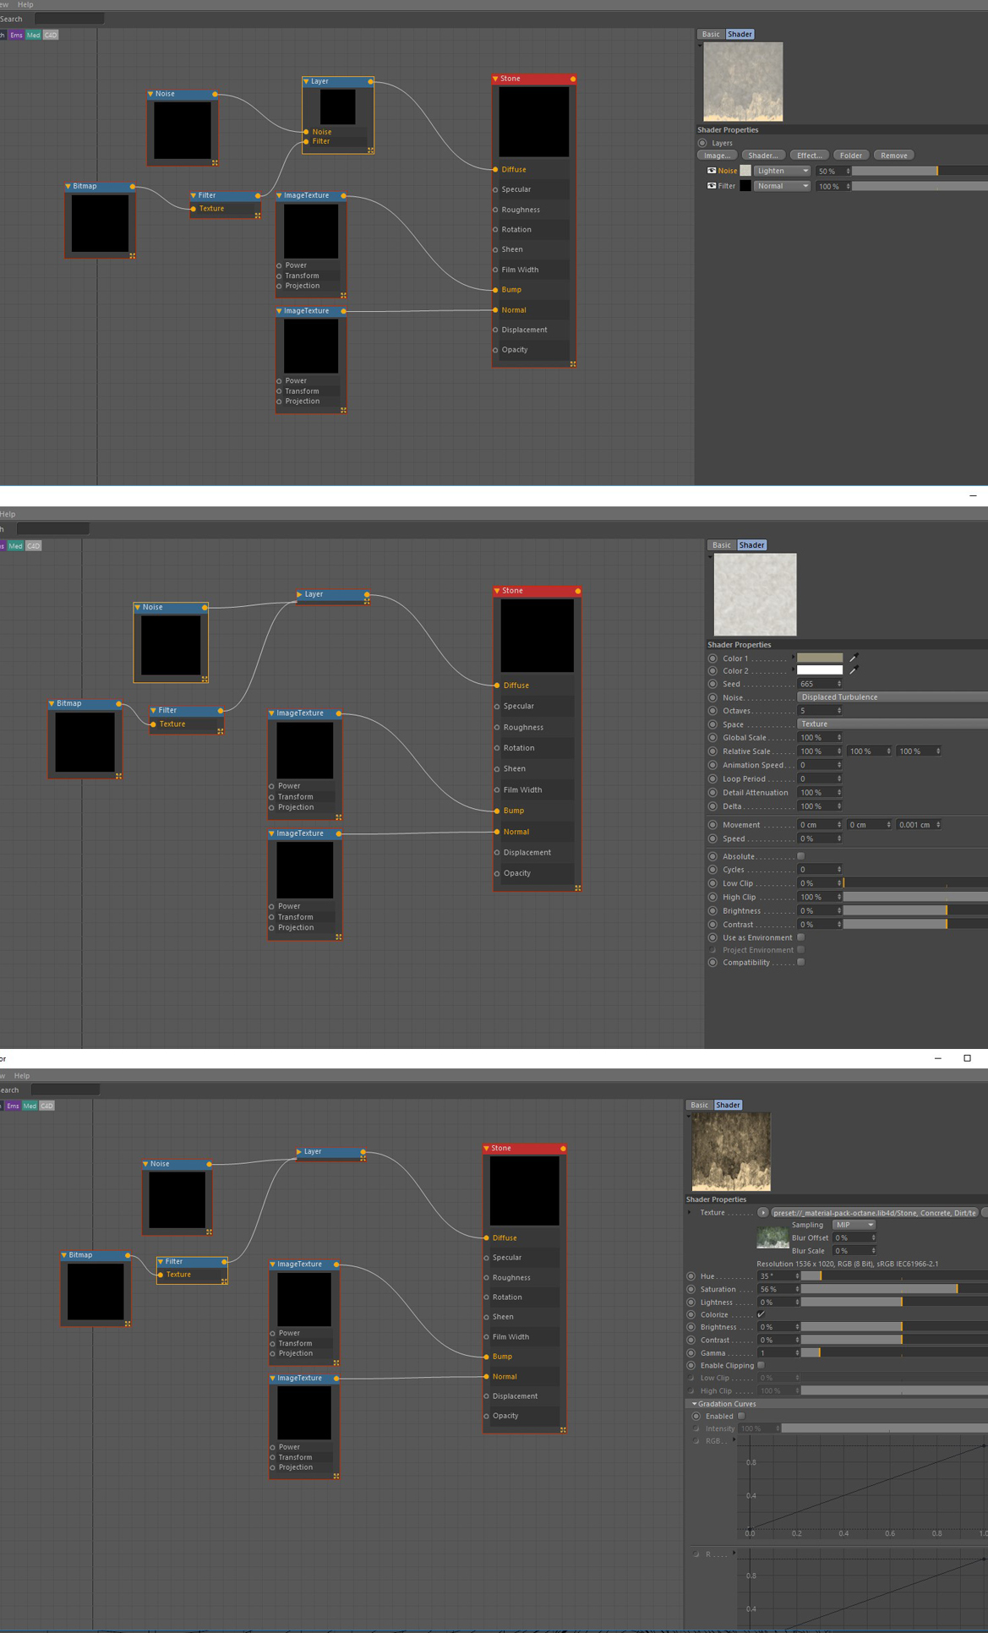The width and height of the screenshot is (988, 1633).
Task: Open the Help menu in top window
Action: pyautogui.click(x=25, y=5)
